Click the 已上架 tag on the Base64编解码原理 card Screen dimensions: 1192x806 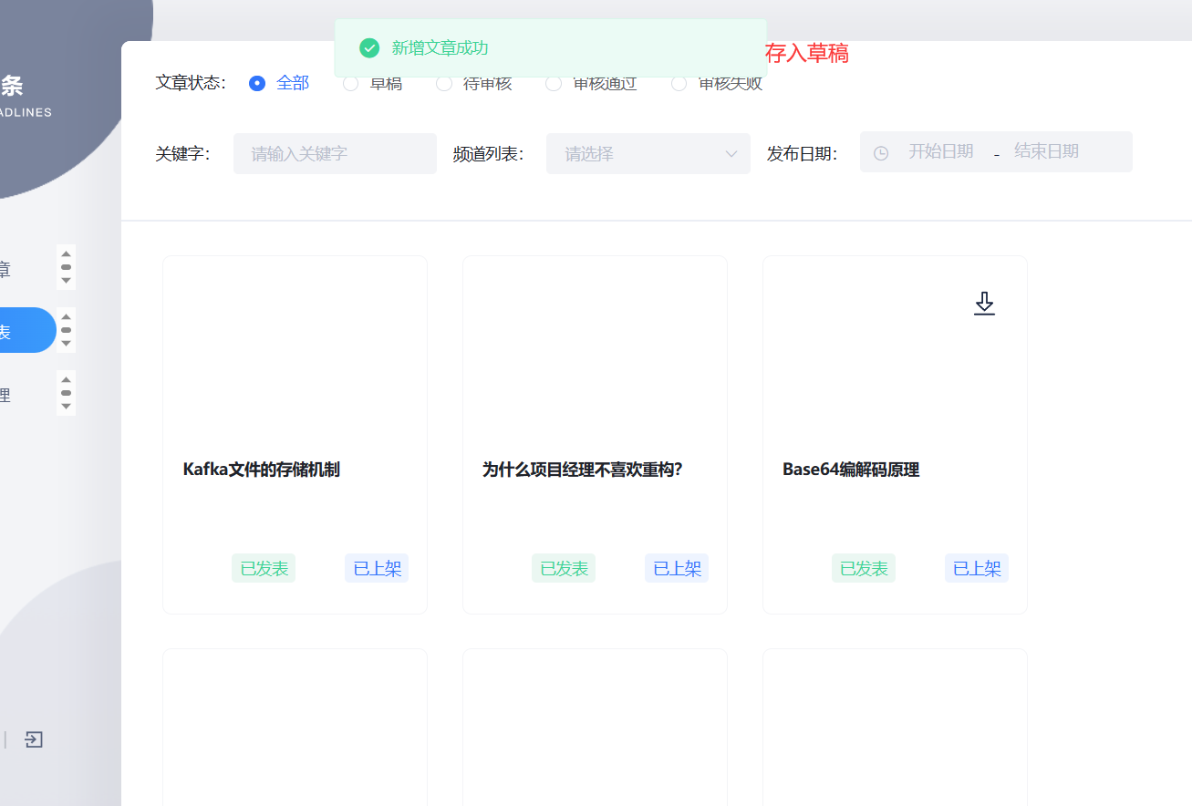click(x=977, y=568)
